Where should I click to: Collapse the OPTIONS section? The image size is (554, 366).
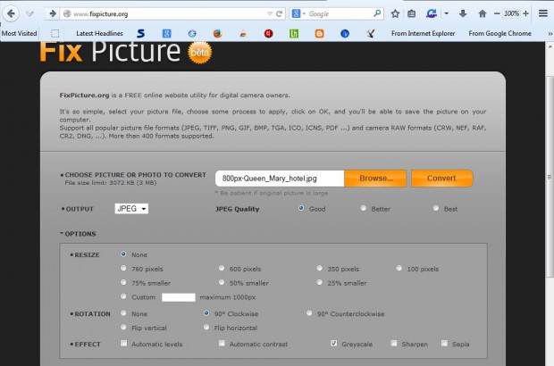pyautogui.click(x=78, y=234)
